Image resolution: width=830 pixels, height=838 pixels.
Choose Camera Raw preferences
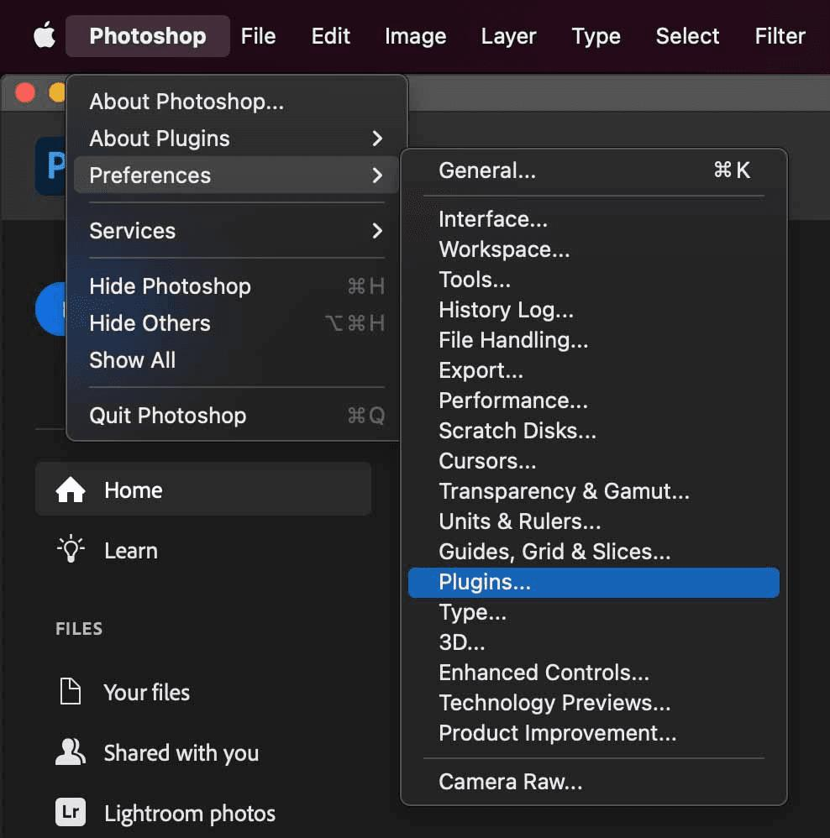click(x=510, y=782)
